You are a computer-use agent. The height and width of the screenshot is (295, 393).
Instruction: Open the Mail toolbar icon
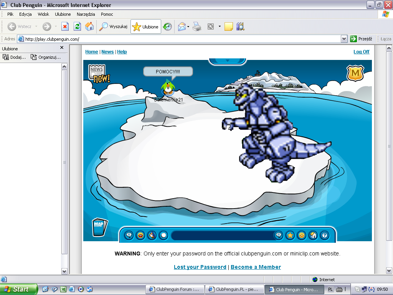(182, 27)
